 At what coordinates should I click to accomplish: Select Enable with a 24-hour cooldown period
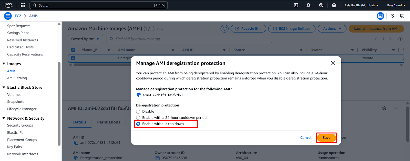click(138, 118)
